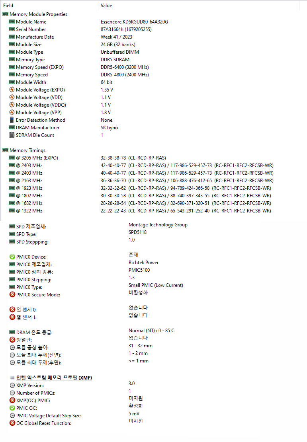Select the SPD Type label
Screen dimensions: 307x442
(x=27, y=234)
